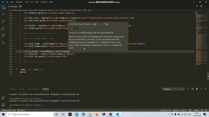Viewport: 209px width, 117px height.
Task: Place cursor on line 250 main() call
Action: coord(23,72)
